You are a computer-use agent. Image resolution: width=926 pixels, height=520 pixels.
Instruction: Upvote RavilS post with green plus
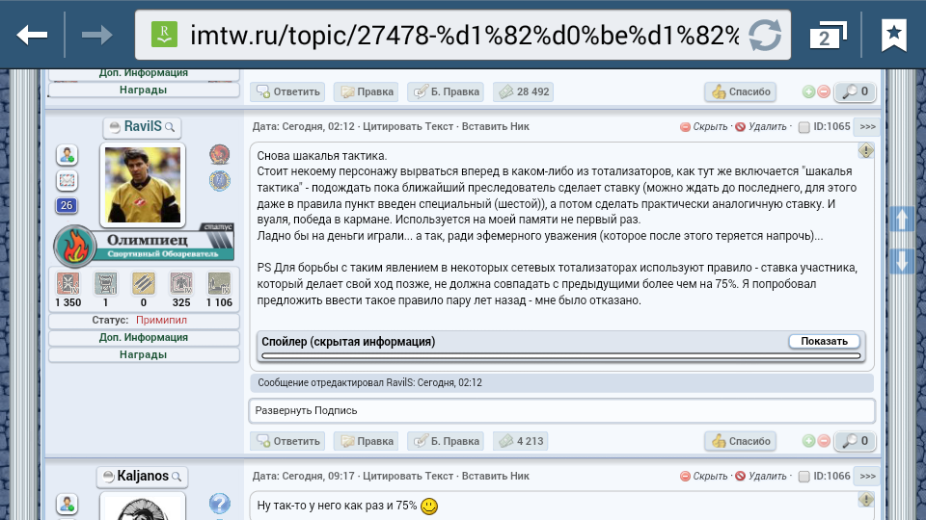tap(808, 441)
